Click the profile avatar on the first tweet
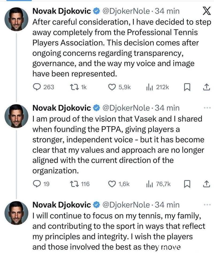 (17, 19)
